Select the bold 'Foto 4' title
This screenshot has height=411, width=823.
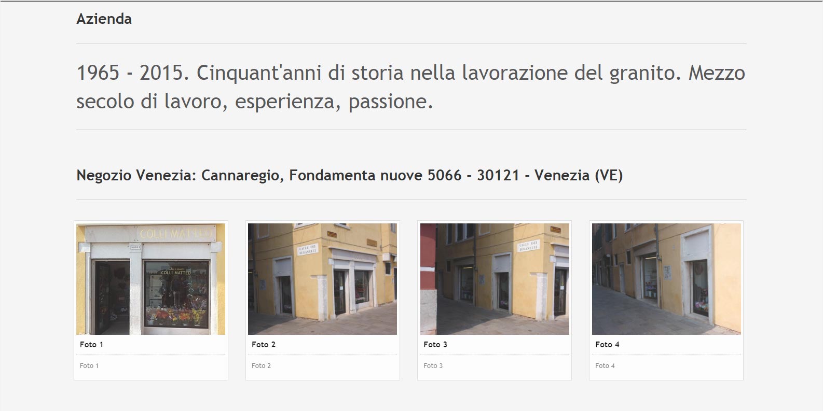(x=607, y=345)
